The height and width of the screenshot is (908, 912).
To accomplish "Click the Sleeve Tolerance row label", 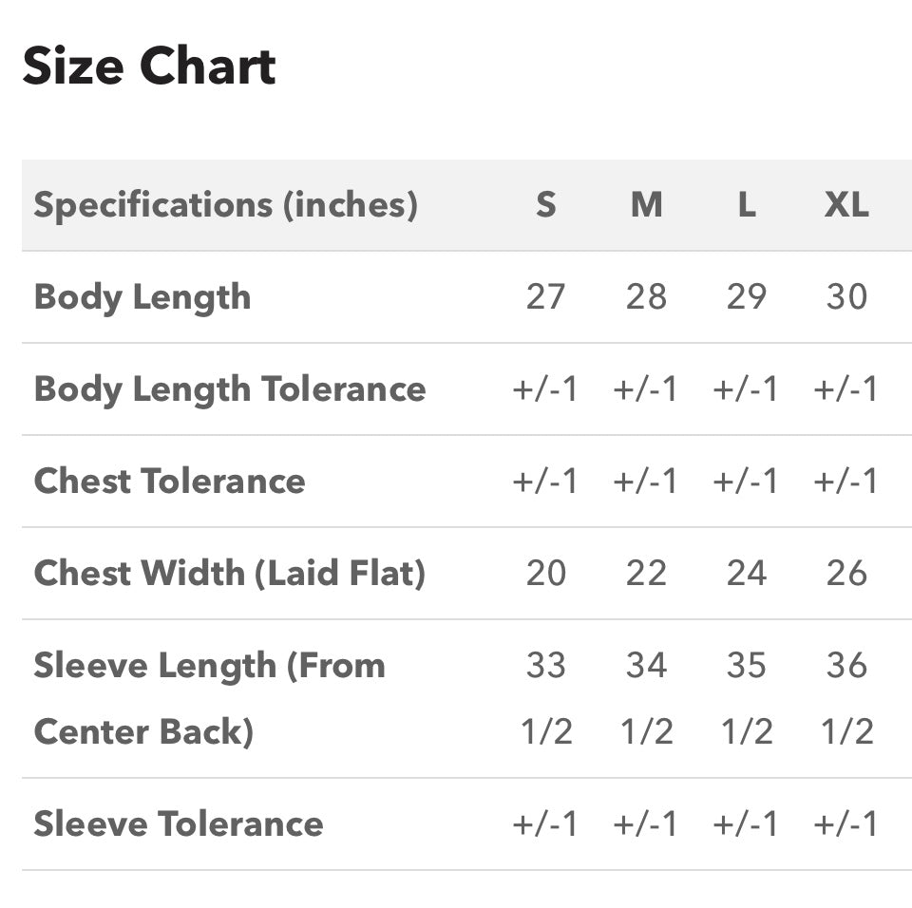I will coord(178,823).
